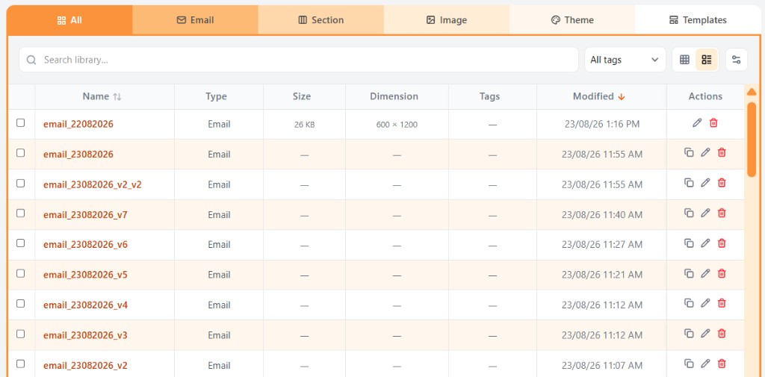
Task: Duplicate email_23082026_v4 copy icon
Action: coord(689,303)
